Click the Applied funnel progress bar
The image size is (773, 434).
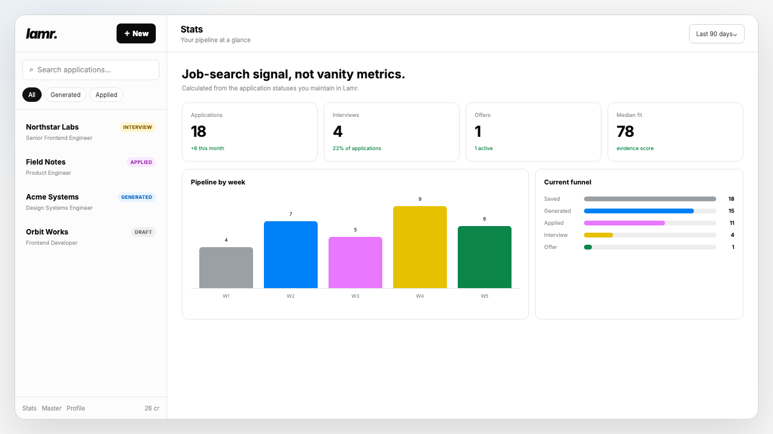(x=650, y=223)
